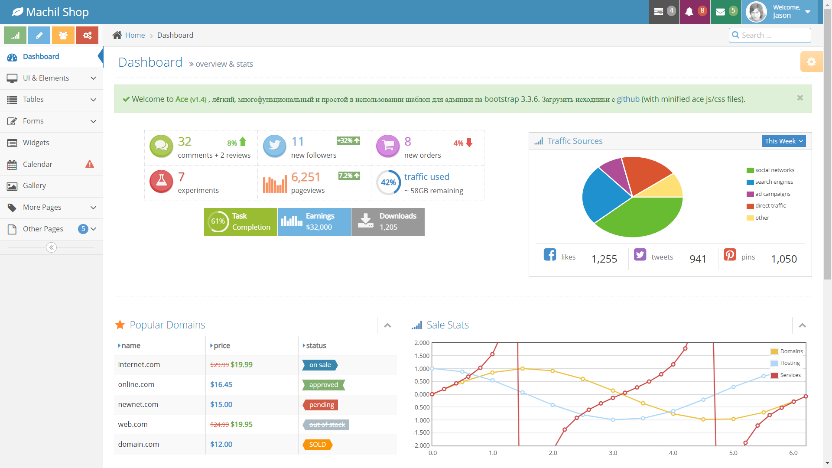Click the Machil Shop leaf logo
Image resolution: width=832 pixels, height=468 pixels.
[17, 12]
